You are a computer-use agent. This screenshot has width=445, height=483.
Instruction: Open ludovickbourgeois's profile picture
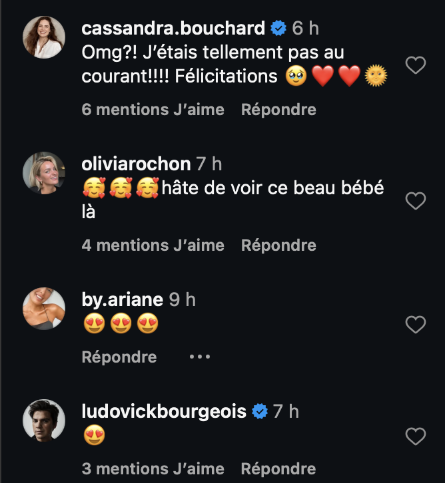click(44, 420)
